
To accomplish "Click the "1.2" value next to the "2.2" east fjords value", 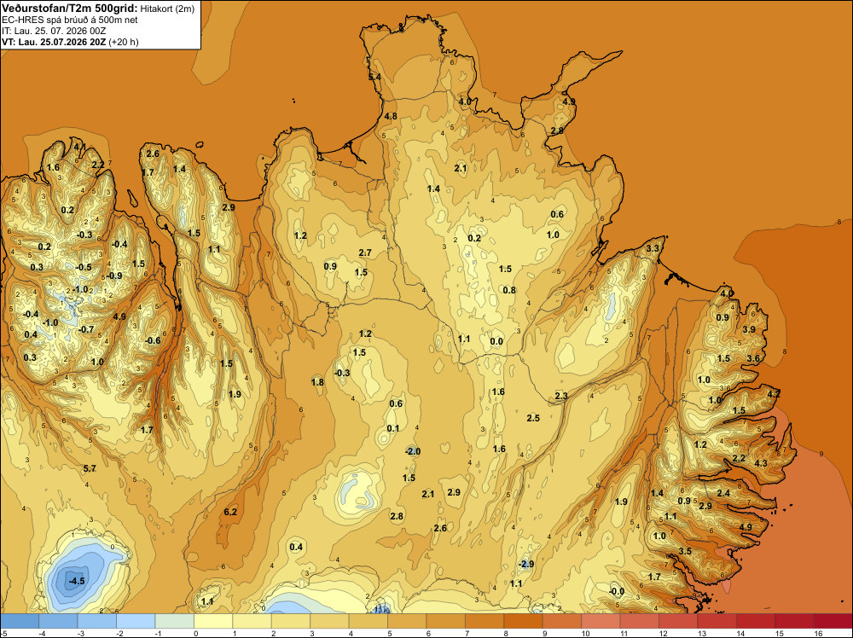I will coord(700,445).
